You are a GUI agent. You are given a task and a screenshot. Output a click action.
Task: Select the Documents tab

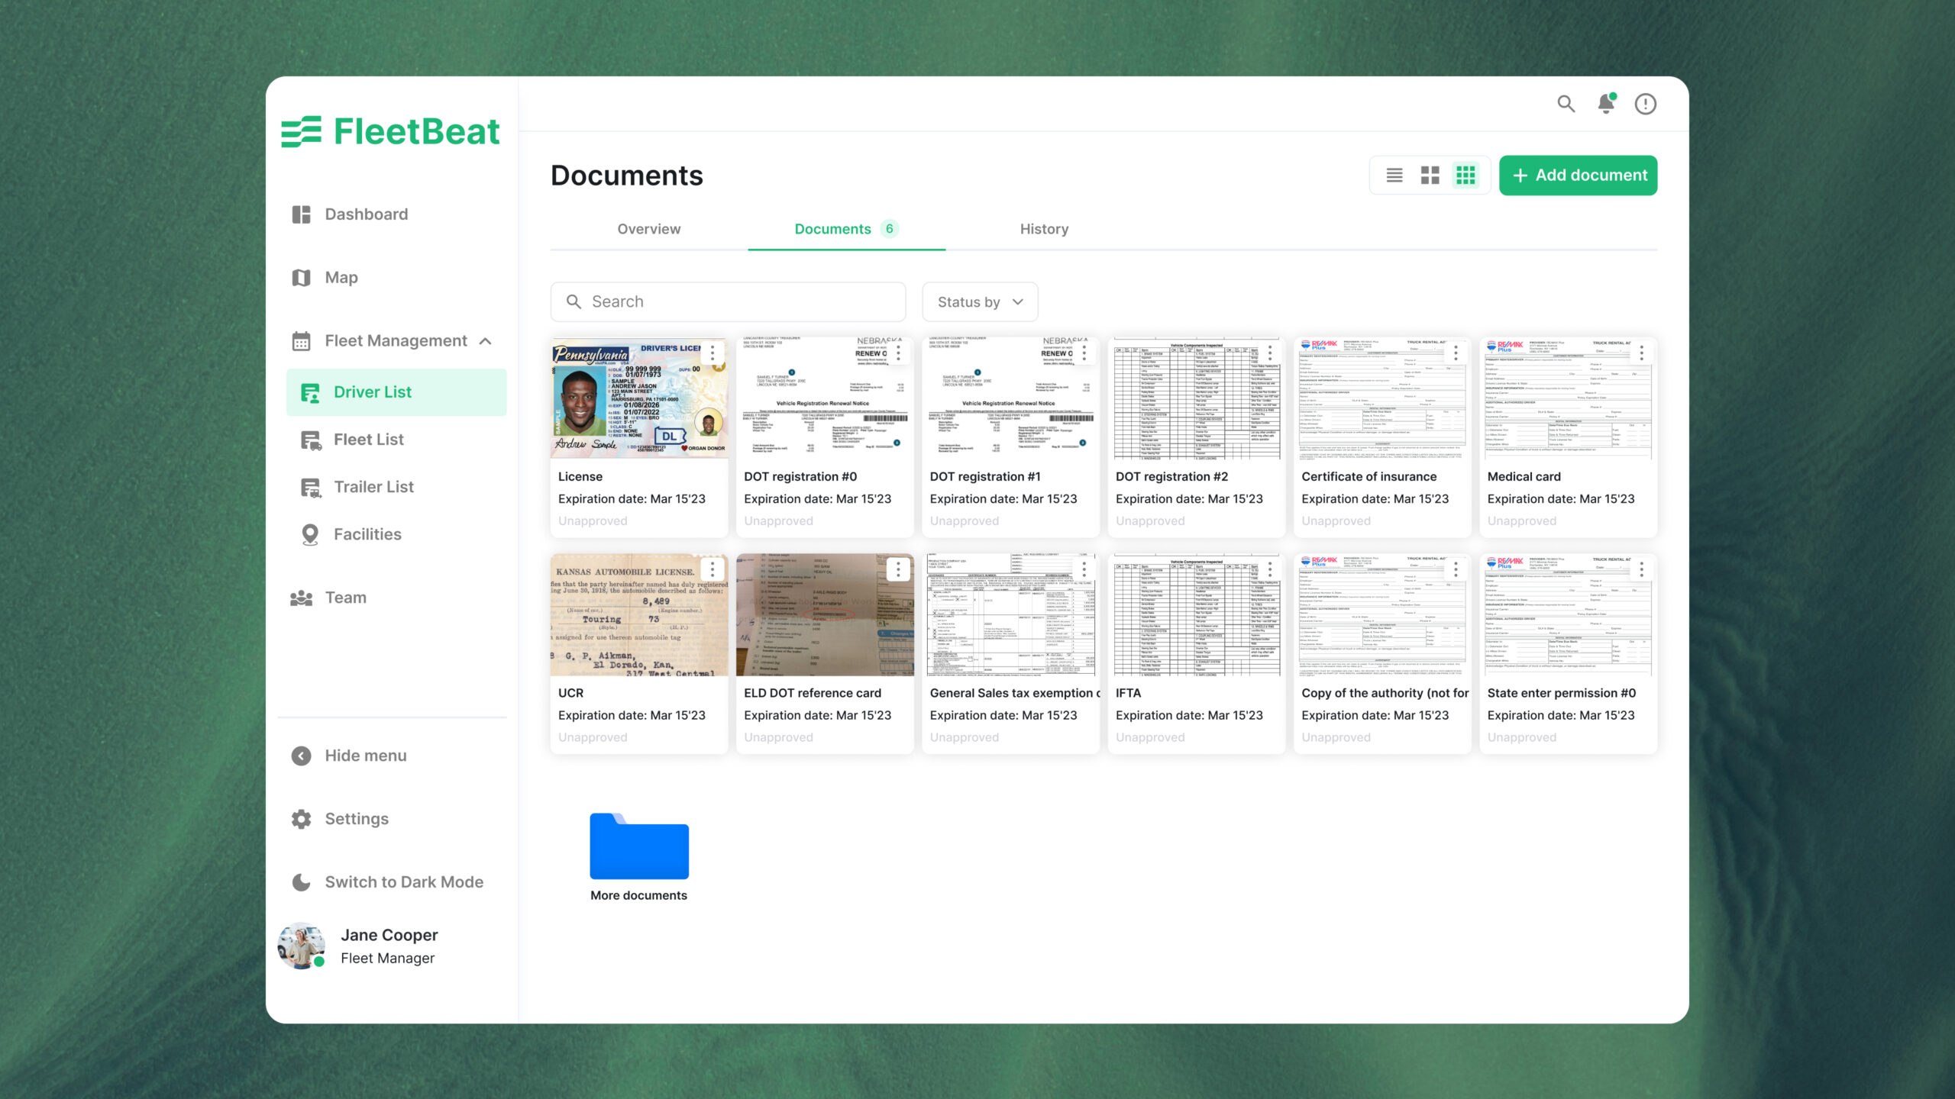pos(846,229)
